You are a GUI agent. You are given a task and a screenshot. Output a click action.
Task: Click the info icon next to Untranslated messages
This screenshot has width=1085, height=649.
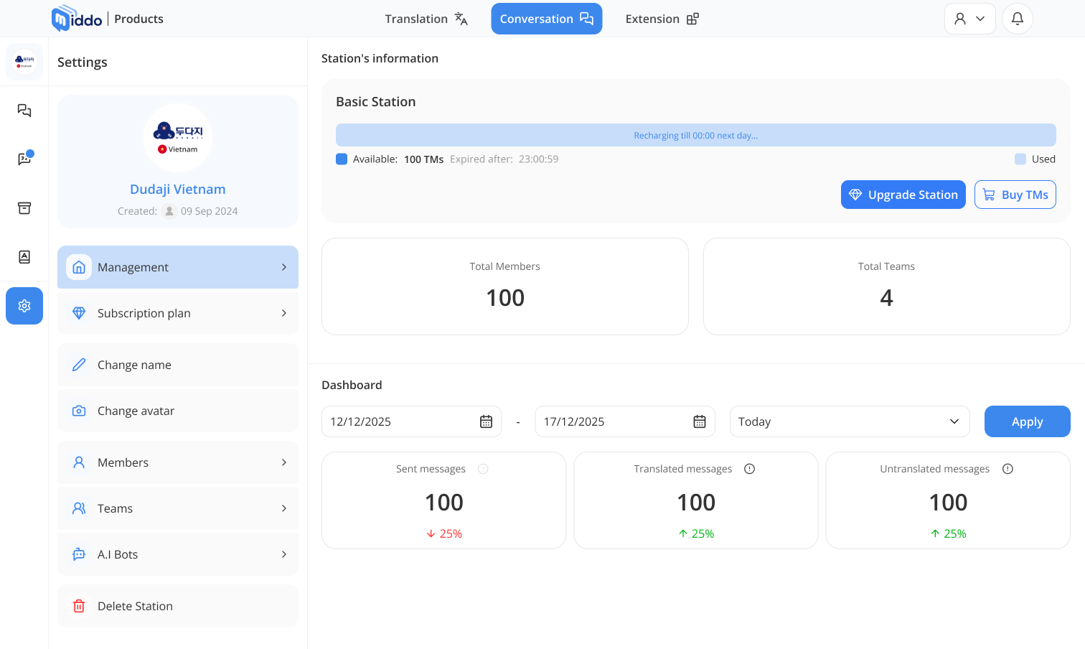point(1007,468)
